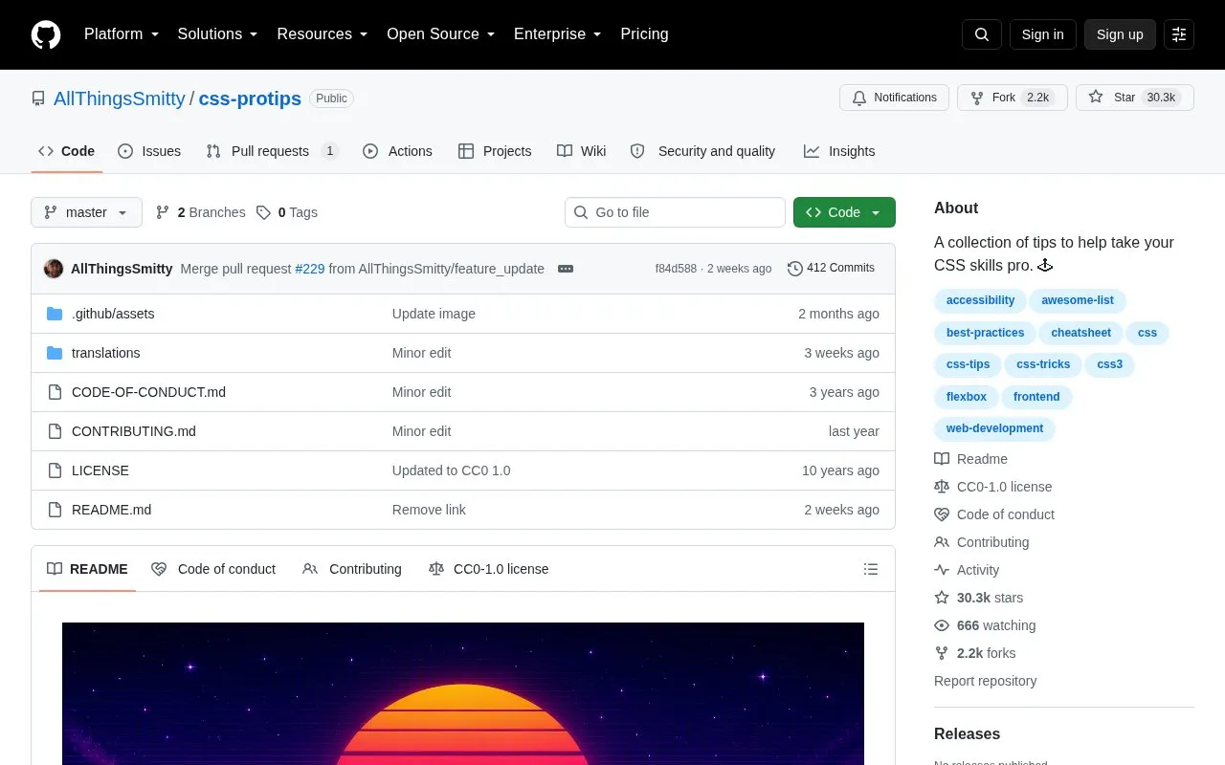
Task: Click the star icon in Star button
Action: point(1096,98)
